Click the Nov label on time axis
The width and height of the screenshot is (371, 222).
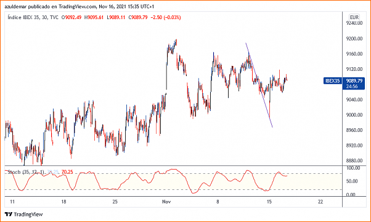pyautogui.click(x=166, y=202)
